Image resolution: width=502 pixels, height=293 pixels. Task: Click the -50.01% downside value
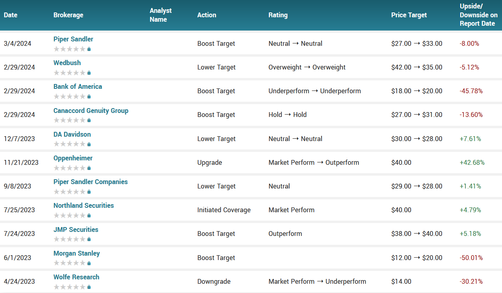click(471, 258)
